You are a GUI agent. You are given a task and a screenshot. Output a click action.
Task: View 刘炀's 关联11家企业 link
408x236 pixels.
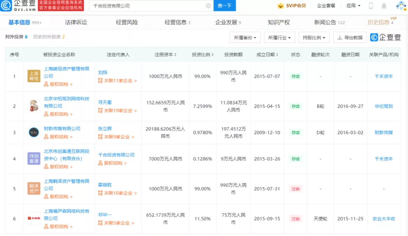click(117, 81)
